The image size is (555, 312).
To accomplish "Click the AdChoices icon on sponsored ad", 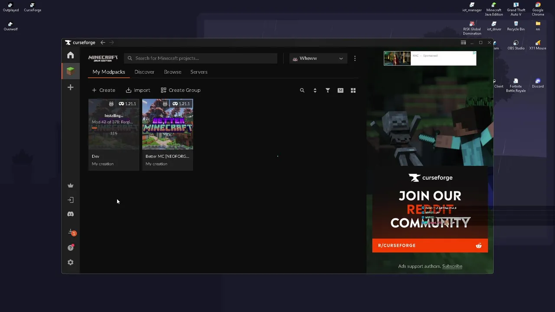I will pos(474,53).
